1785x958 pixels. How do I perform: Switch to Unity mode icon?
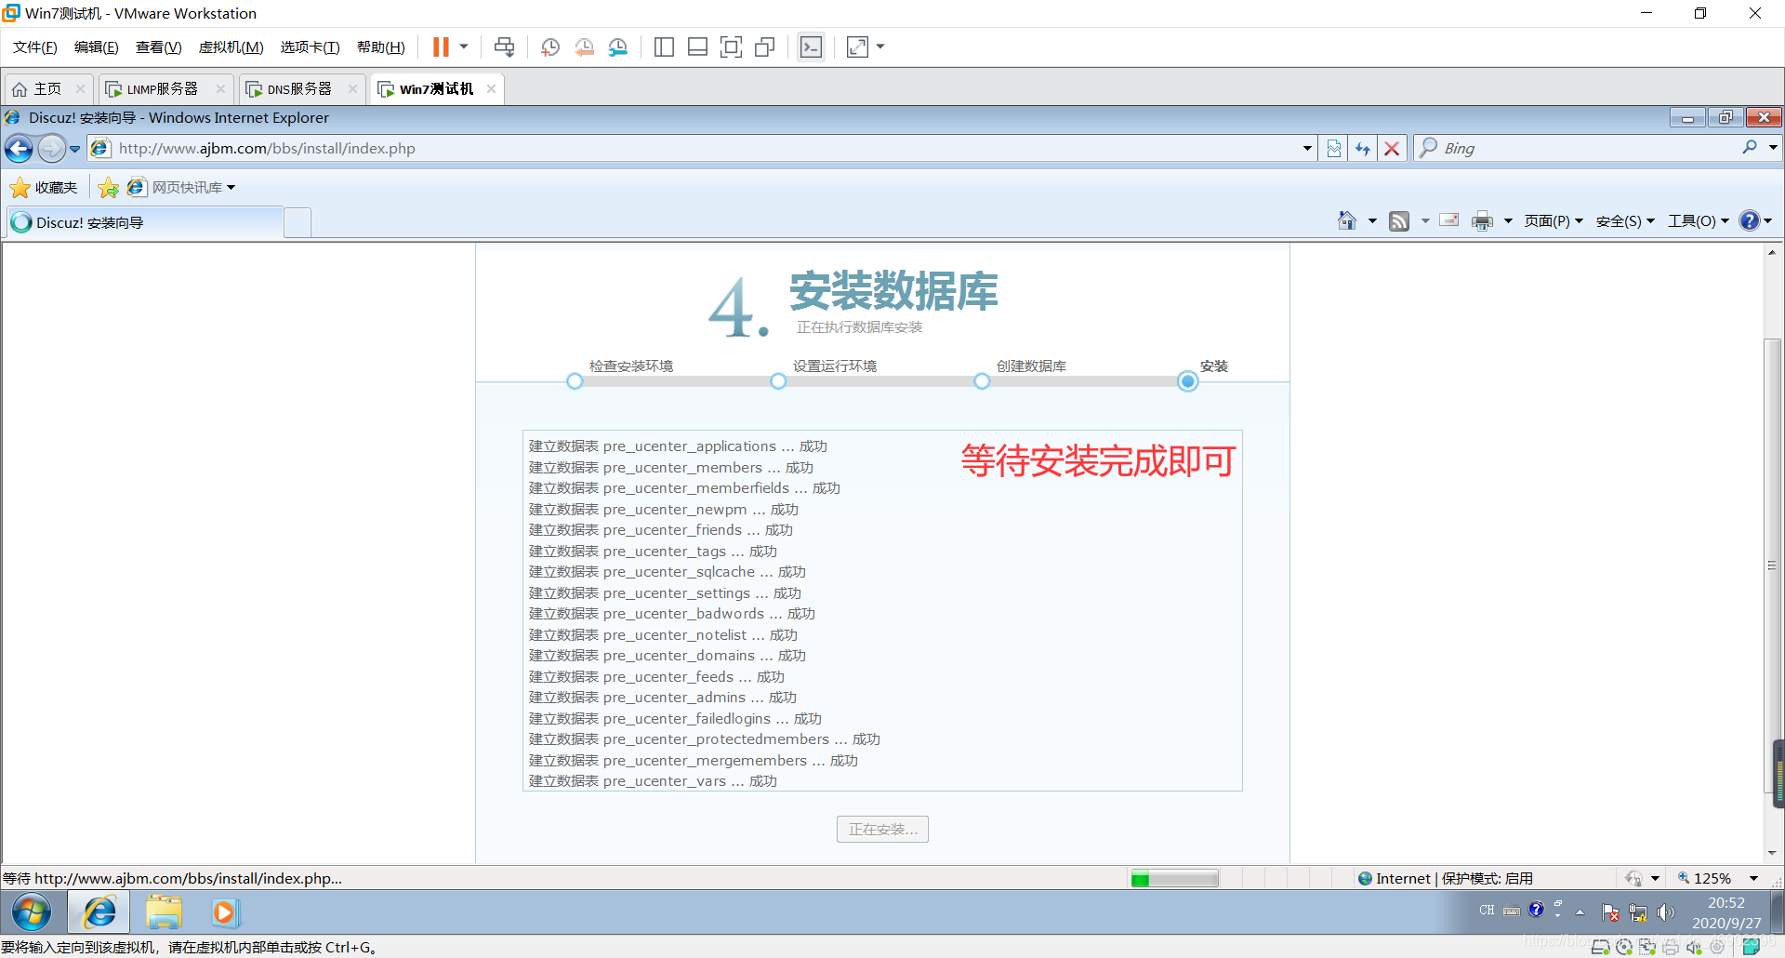tap(765, 47)
